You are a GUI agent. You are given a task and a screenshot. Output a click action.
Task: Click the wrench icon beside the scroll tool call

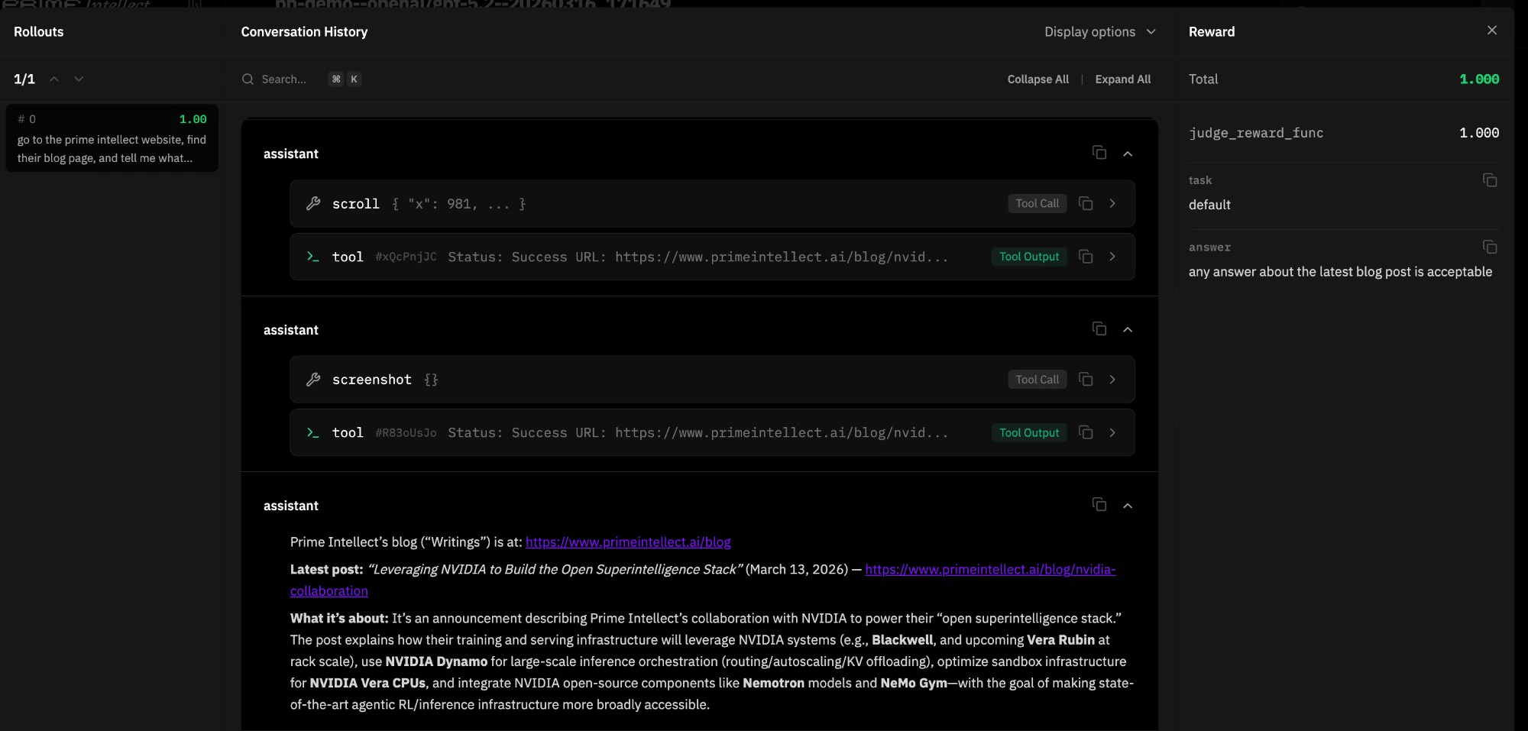coord(313,203)
